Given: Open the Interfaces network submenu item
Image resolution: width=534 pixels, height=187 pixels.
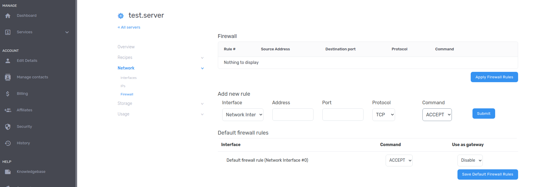Looking at the screenshot, I should pos(128,78).
